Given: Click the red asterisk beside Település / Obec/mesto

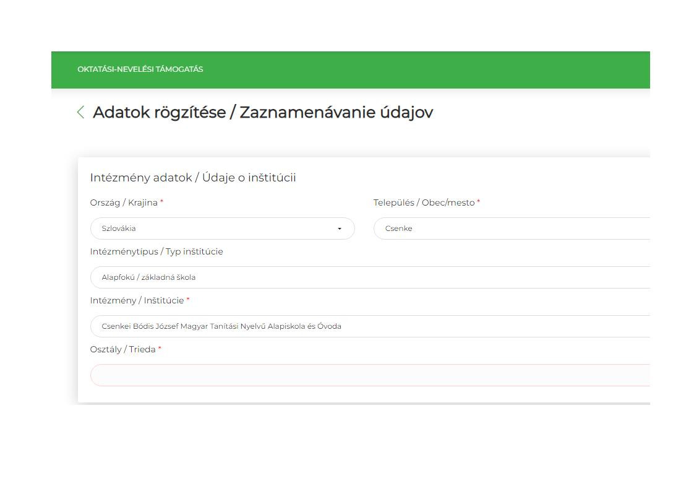Looking at the screenshot, I should click(479, 202).
